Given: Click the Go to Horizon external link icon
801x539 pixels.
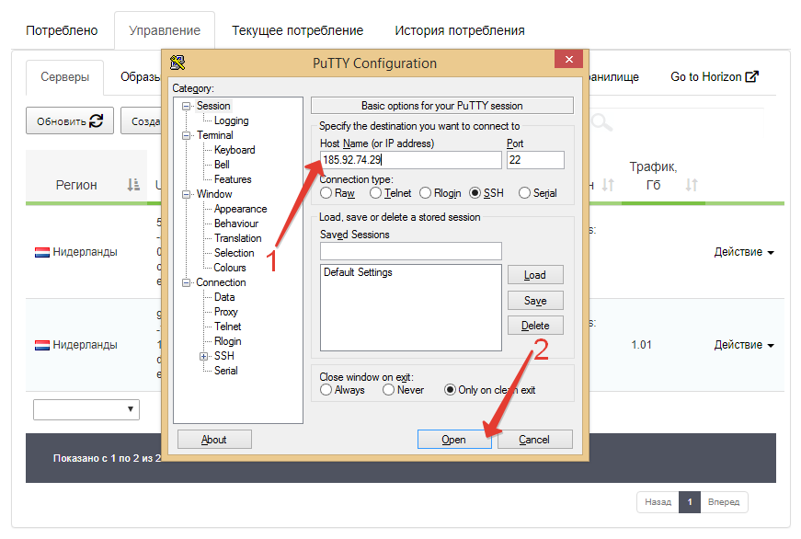Looking at the screenshot, I should [x=752, y=76].
